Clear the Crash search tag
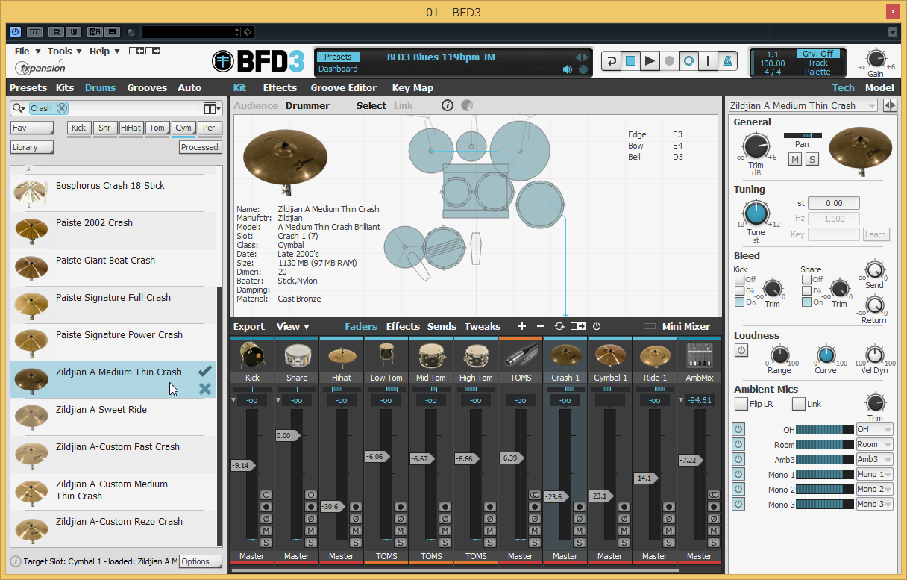The width and height of the screenshot is (907, 580). click(62, 108)
